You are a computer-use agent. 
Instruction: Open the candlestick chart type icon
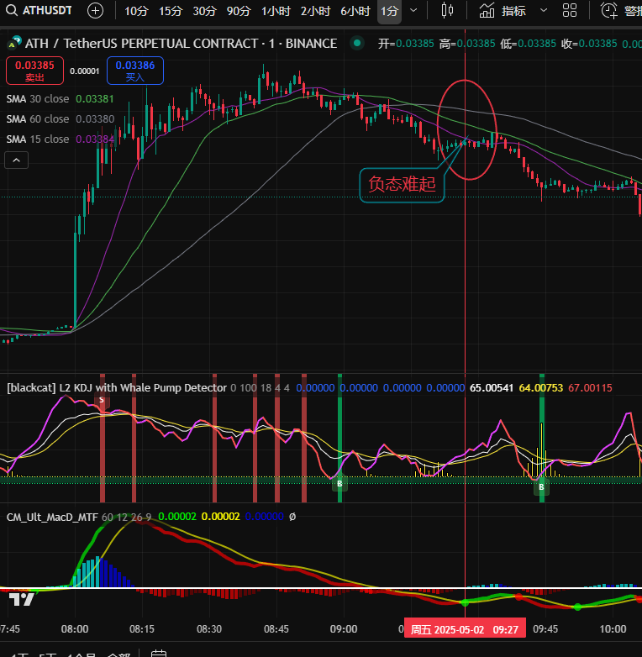pos(447,10)
